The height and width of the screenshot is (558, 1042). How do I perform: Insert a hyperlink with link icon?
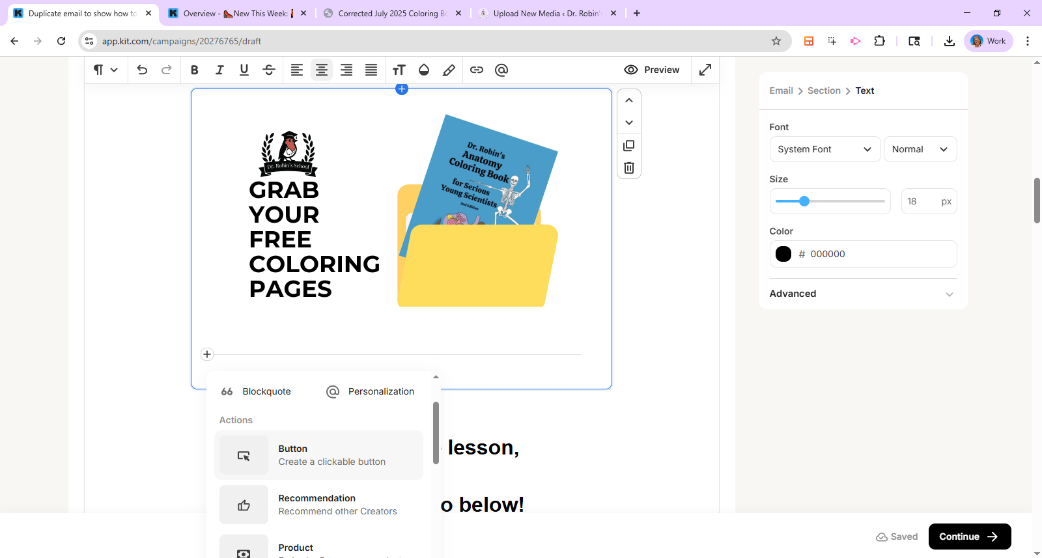tap(477, 70)
